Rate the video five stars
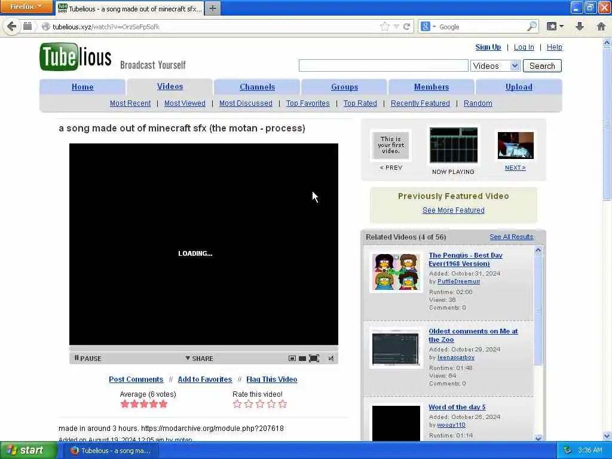 283,404
